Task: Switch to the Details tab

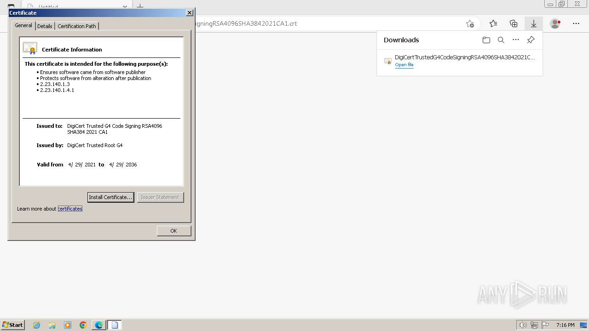Action: (45, 26)
